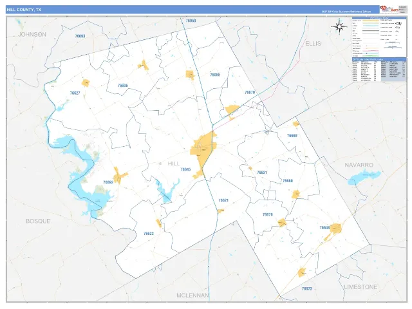412x309 pixels.
Task: Click the ZIP Code index header bar
Action: click(x=379, y=59)
